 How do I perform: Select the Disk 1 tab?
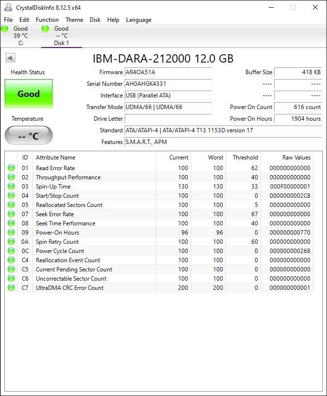62,35
